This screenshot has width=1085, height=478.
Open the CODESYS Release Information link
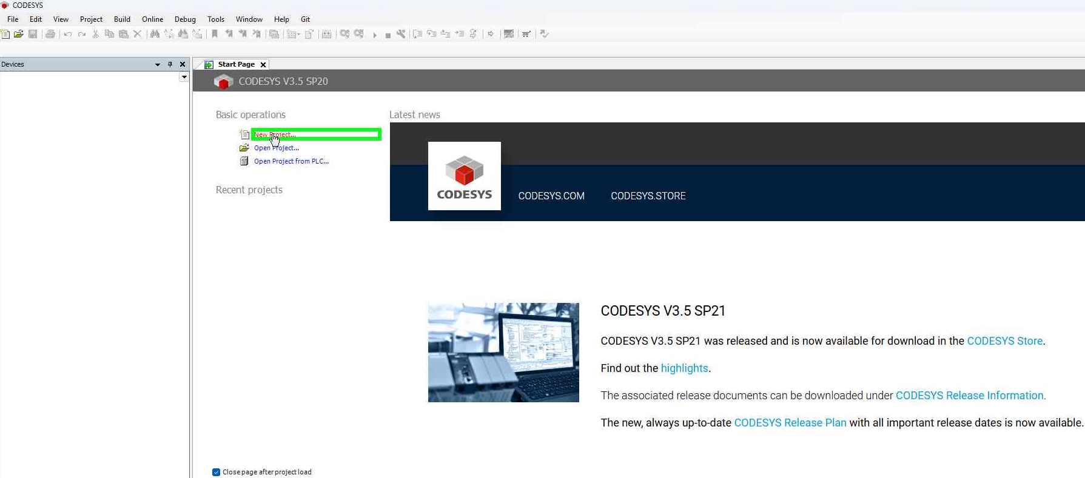pyautogui.click(x=970, y=396)
